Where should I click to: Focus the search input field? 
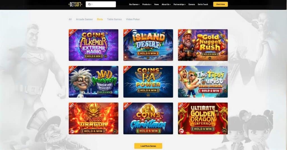click(x=101, y=4)
